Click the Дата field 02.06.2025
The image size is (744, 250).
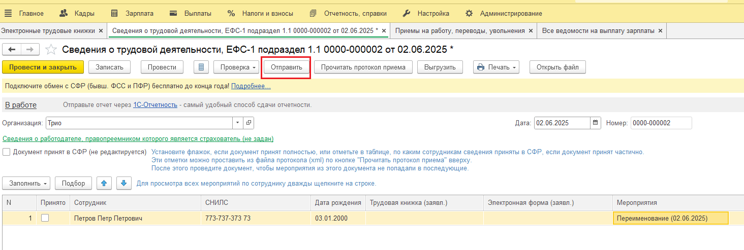coord(563,123)
